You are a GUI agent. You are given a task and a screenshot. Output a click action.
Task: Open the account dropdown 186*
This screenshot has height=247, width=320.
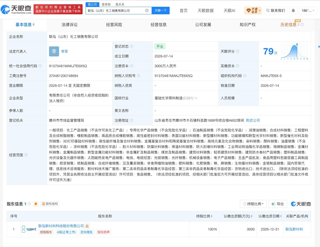(x=308, y=11)
